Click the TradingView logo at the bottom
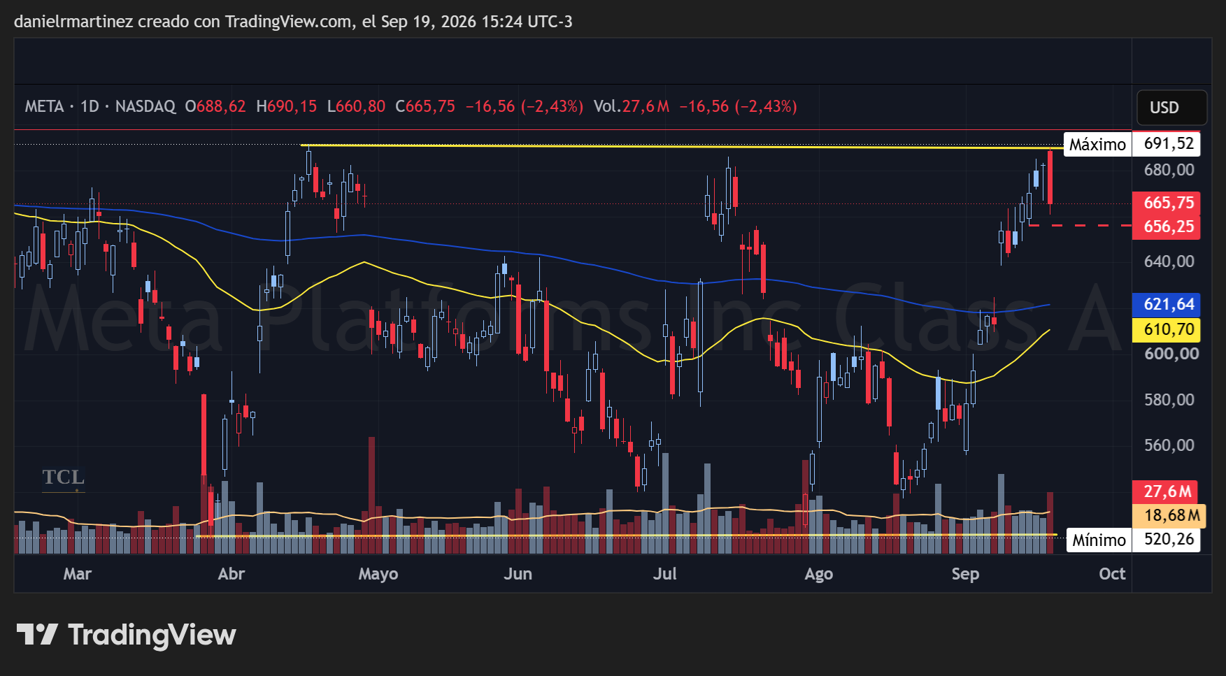Screen dimensions: 1226x676 (127, 635)
